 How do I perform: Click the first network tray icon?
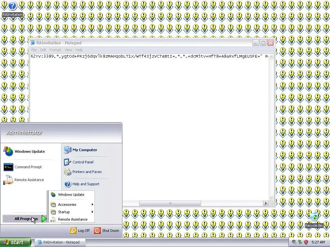coord(294,242)
